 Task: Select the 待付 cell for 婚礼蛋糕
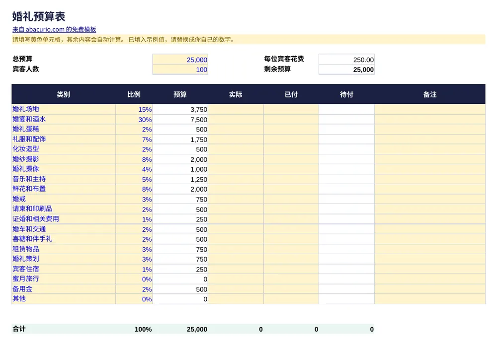point(346,129)
